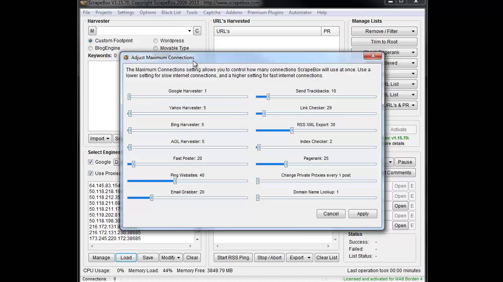503x282 pixels.
Task: Click the ScrapeBox package icon in dialog title
Action: click(126, 58)
